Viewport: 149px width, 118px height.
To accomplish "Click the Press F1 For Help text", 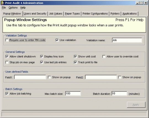I will 129,20.
